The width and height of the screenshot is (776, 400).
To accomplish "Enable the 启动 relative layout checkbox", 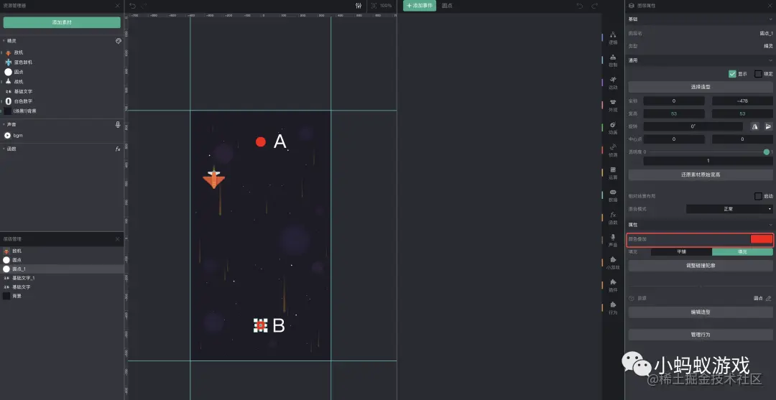I will tap(758, 196).
